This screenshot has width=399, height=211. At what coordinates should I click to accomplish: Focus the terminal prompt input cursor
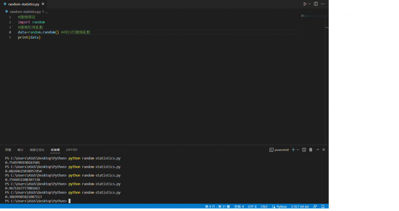point(69,201)
